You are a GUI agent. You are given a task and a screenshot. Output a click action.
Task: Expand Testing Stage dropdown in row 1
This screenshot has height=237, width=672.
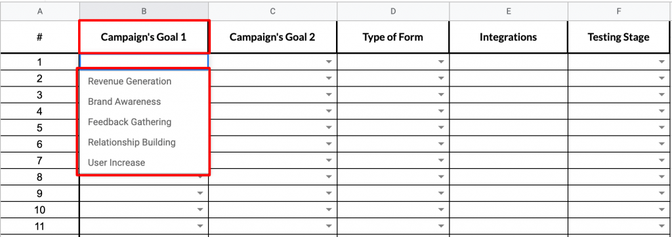(x=662, y=62)
